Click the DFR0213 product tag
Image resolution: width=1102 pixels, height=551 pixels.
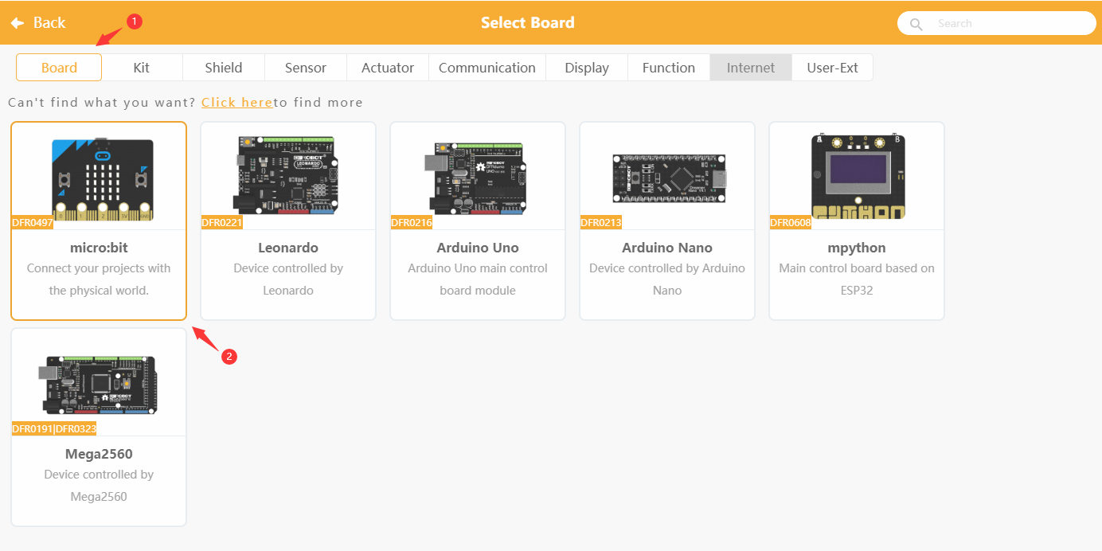pos(601,223)
